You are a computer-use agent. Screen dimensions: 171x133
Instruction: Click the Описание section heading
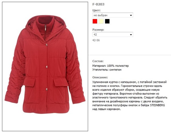[100, 77]
